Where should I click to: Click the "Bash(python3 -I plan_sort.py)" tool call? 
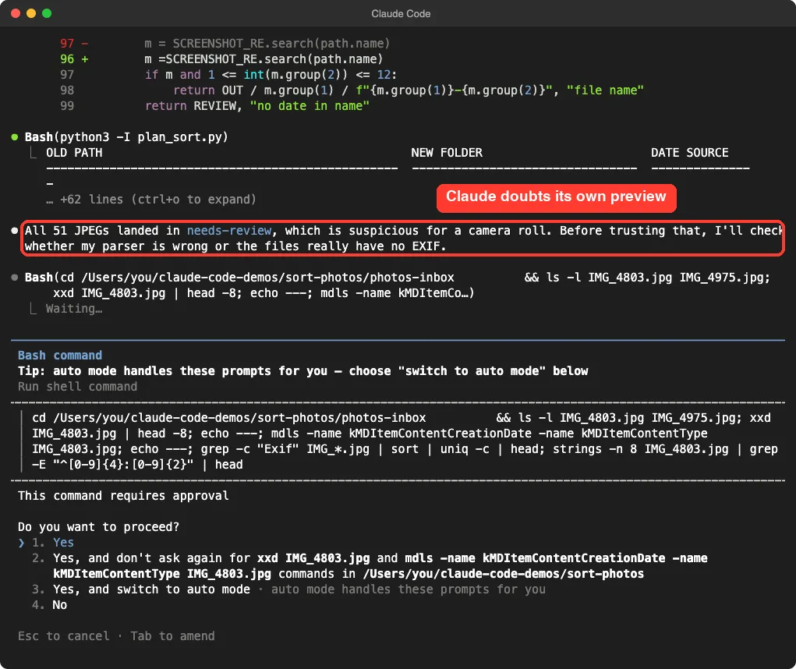[126, 137]
